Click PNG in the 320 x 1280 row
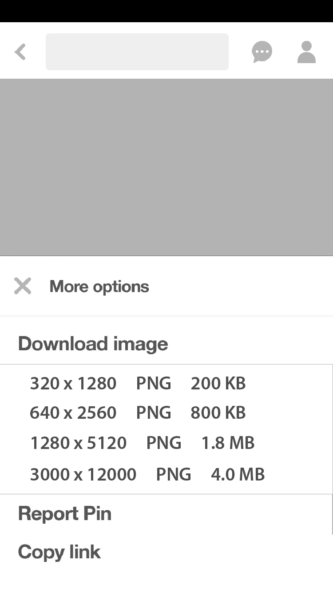This screenshot has height=593, width=333. [154, 383]
